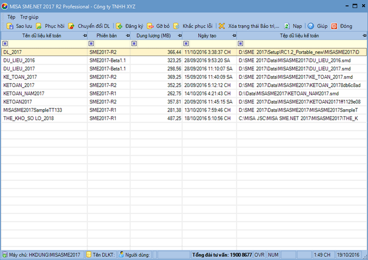
Task: Open the Tệp menu
Action: pyautogui.click(x=11, y=17)
